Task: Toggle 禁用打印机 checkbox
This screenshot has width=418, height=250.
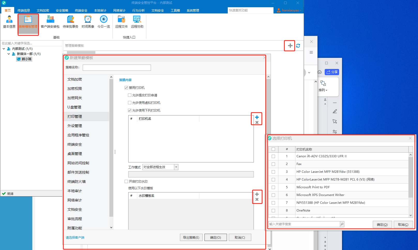Action: pyautogui.click(x=126, y=88)
